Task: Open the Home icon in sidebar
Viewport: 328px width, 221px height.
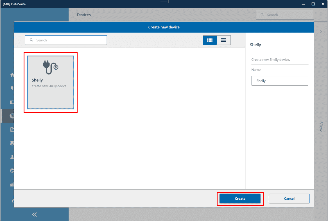Action: (x=12, y=75)
